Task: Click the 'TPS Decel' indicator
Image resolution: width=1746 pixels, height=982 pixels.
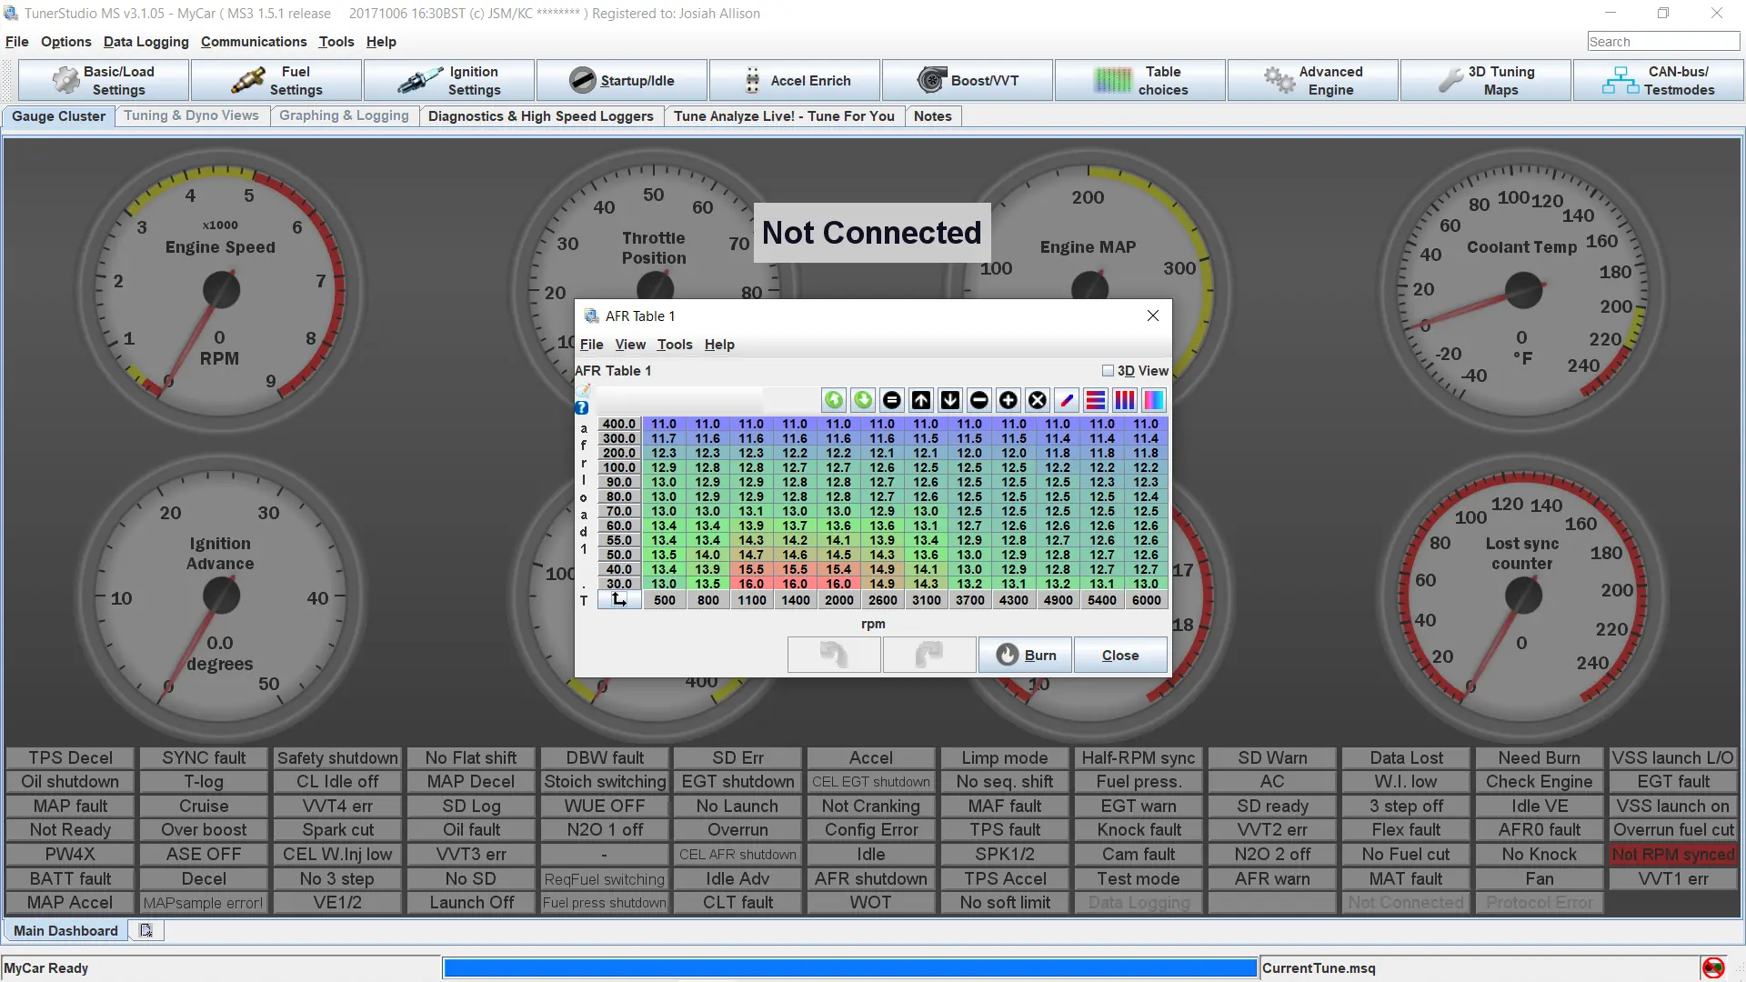Action: (x=70, y=757)
